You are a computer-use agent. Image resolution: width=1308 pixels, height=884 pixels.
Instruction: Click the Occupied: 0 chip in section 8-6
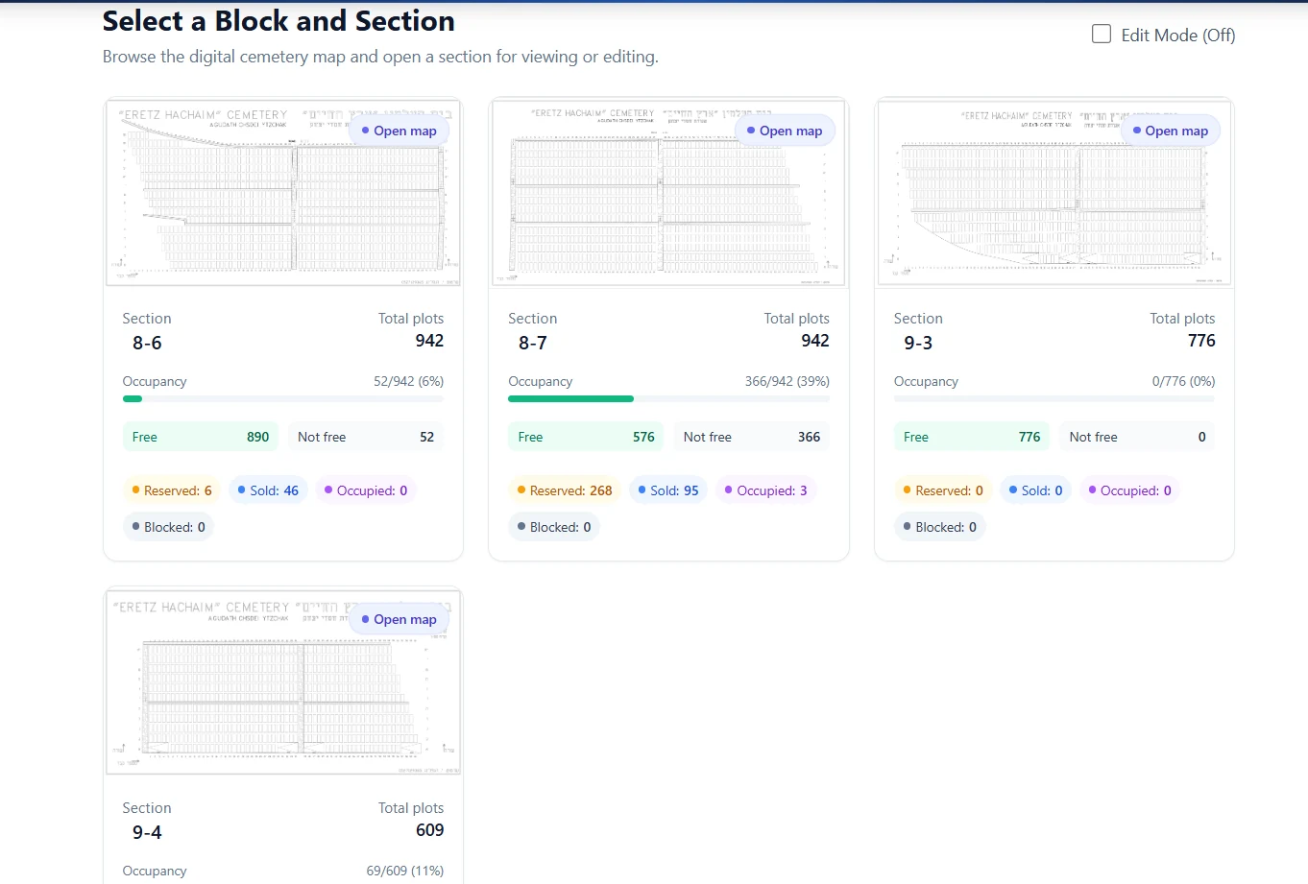[x=366, y=490]
